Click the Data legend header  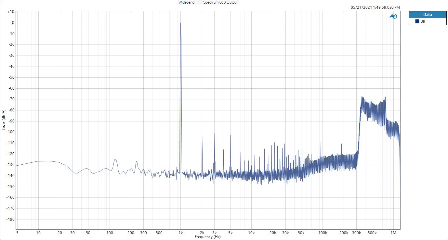(x=428, y=15)
